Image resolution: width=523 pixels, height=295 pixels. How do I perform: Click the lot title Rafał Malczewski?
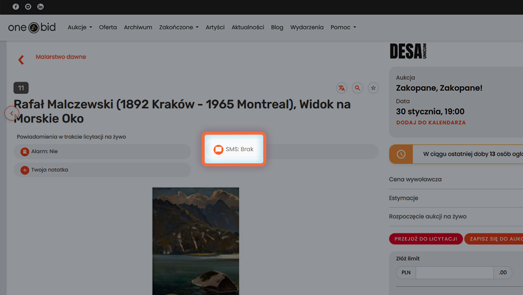[182, 111]
